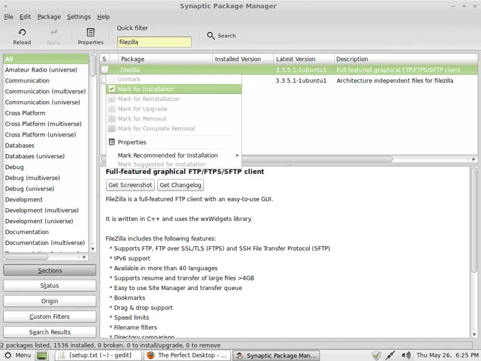481x361 pixels.
Task: Click the Firefox icon in the taskbar
Action: coord(151,356)
